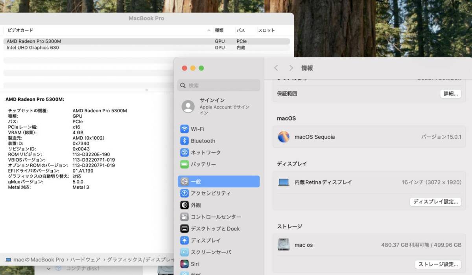Collapse the コンテナ disk1 tree item

coord(49,269)
